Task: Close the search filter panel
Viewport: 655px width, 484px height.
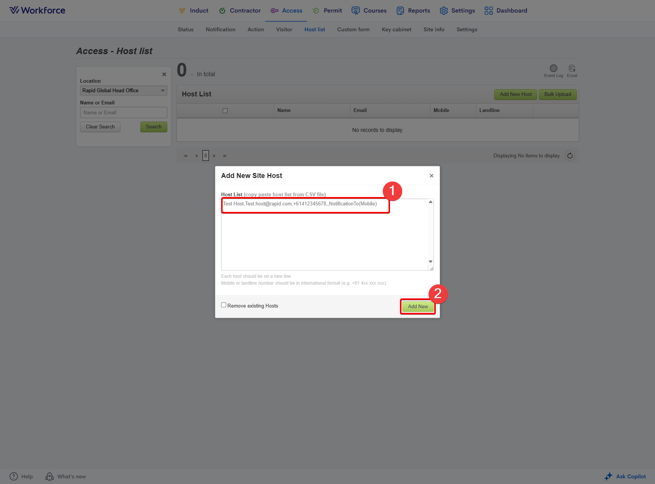Action: pos(164,74)
